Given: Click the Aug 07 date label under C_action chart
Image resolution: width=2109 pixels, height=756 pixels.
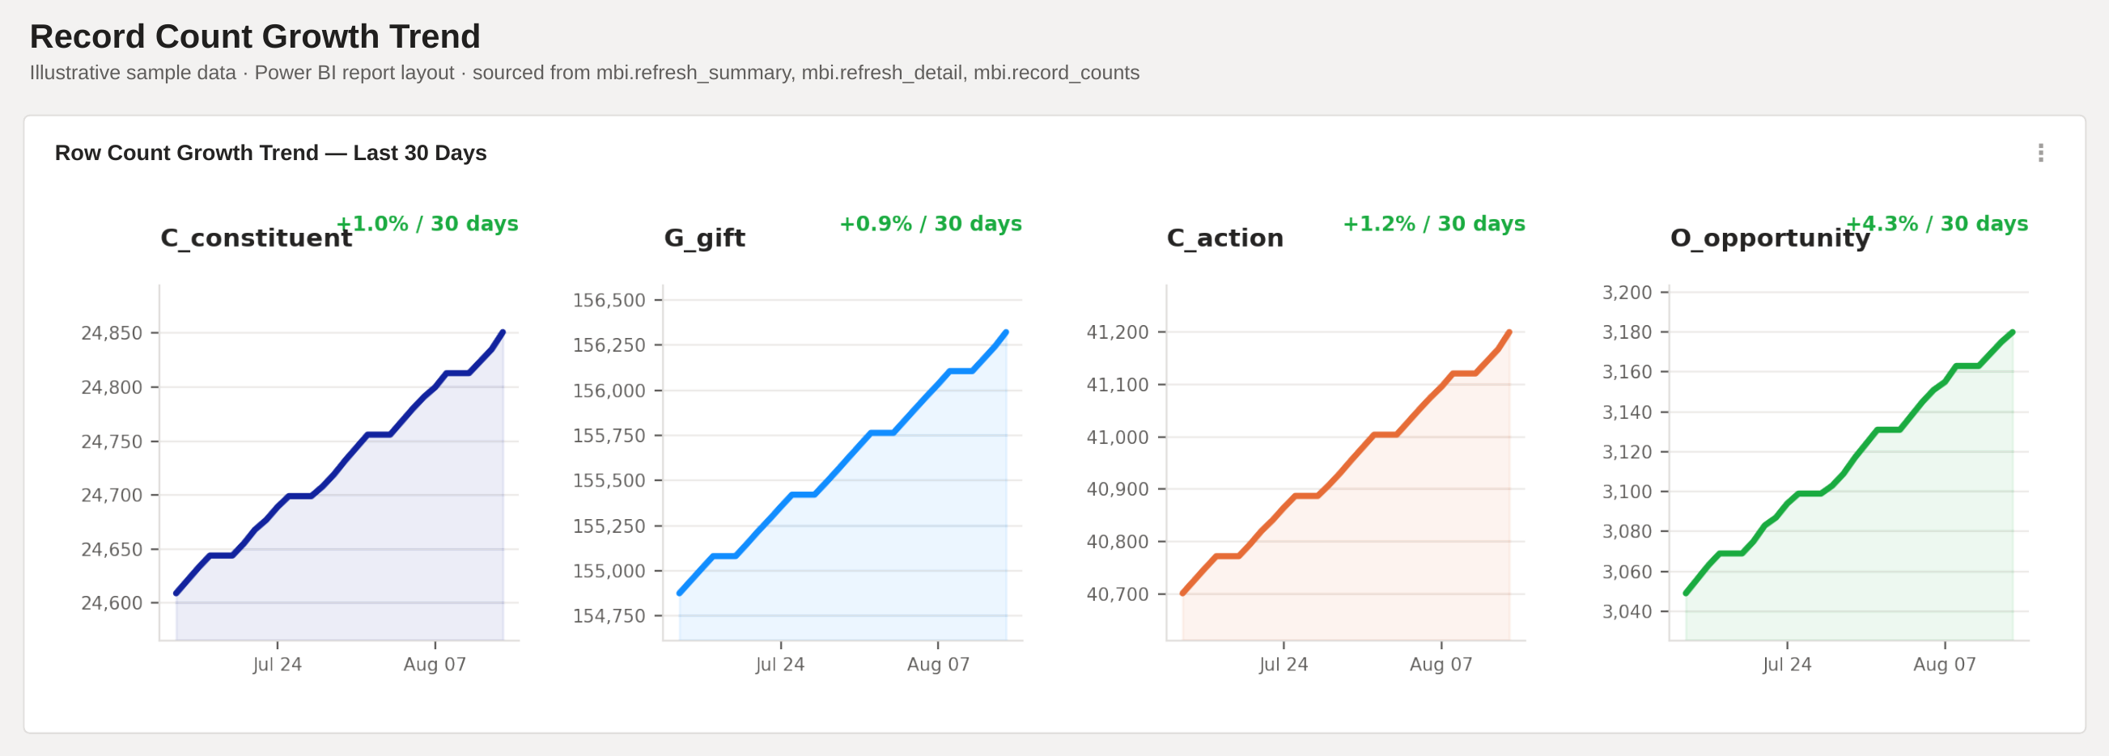Looking at the screenshot, I should [x=1442, y=665].
